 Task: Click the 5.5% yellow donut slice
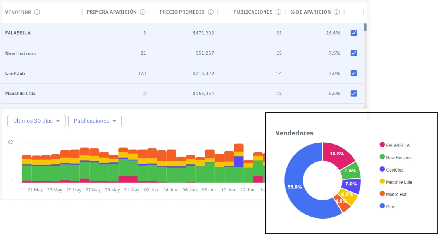tap(348, 195)
